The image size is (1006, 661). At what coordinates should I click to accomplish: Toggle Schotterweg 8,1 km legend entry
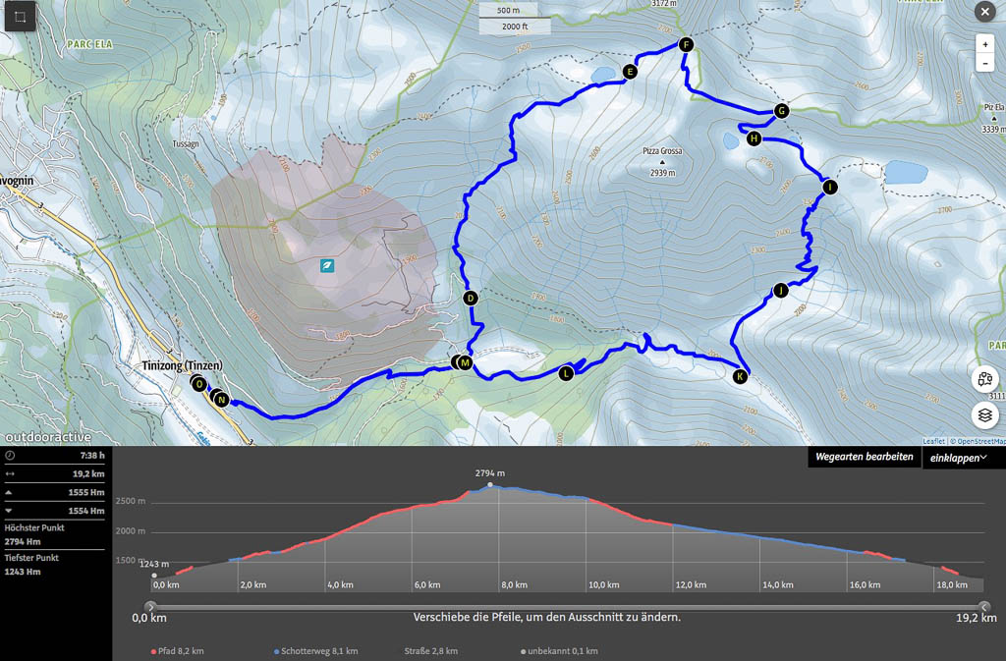click(316, 651)
